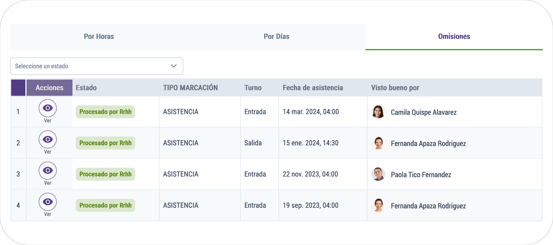Screen dimensions: 553x245
Task: Switch to the Por Horas tab
Action: tap(99, 37)
